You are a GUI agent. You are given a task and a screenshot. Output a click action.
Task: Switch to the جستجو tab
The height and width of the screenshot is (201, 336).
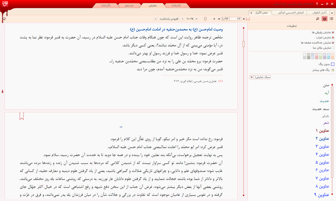129,6
